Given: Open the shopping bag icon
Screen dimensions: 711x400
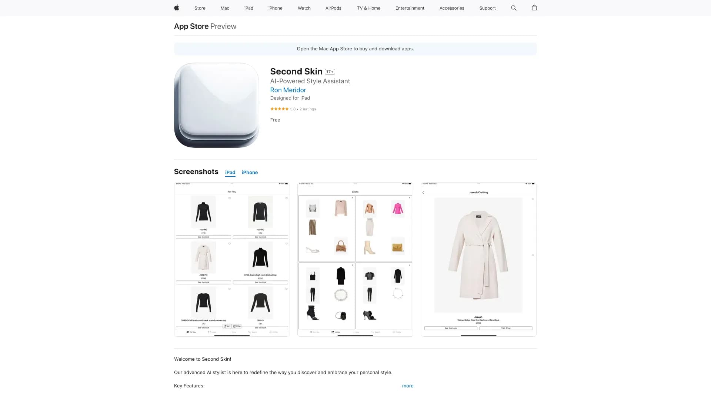Looking at the screenshot, I should (x=534, y=8).
